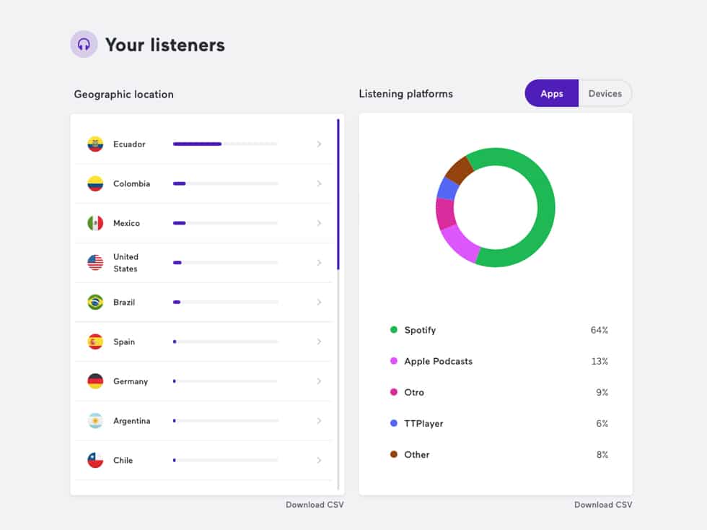Screen dimensions: 707x530
Task: Click the Spain flag icon
Action: 94,342
